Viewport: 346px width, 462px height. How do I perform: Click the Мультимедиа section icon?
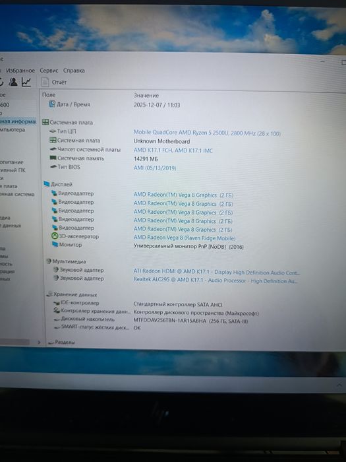click(x=49, y=261)
